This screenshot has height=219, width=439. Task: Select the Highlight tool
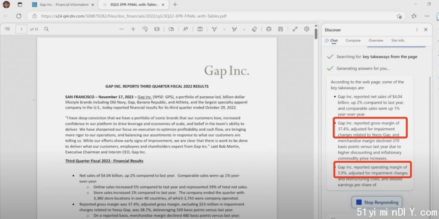235,29
